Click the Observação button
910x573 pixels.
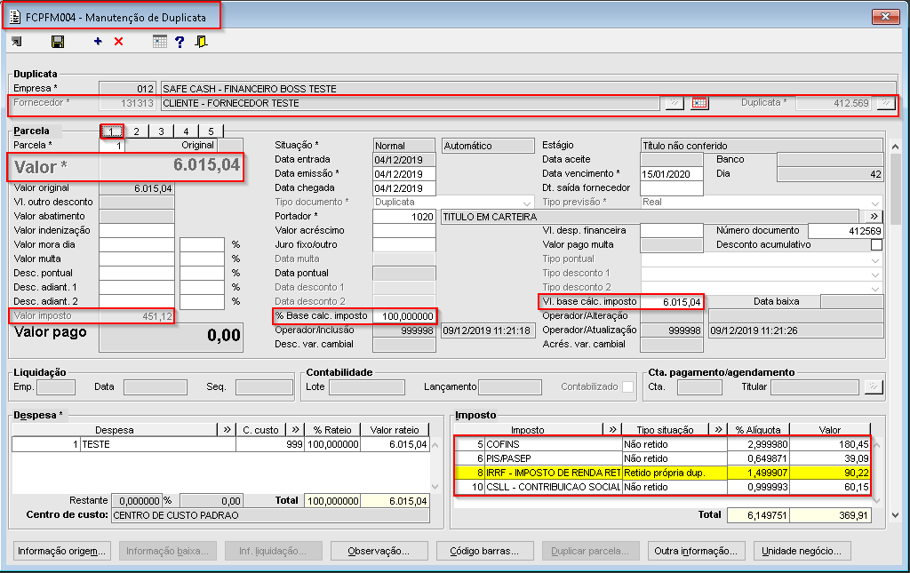click(379, 551)
